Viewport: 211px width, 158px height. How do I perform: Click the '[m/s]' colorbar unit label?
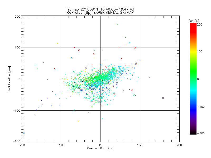pyautogui.click(x=194, y=21)
